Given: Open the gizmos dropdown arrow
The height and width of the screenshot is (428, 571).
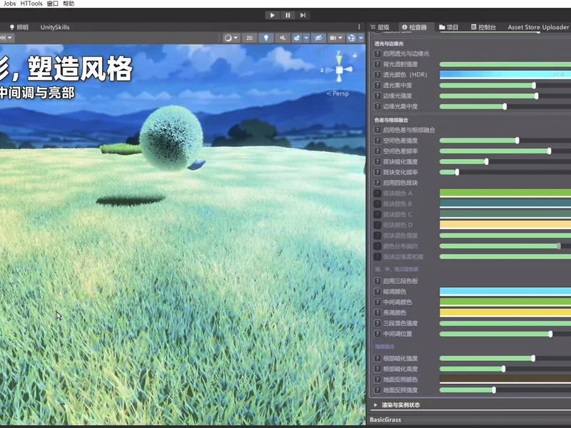Looking at the screenshot, I should pos(361,38).
